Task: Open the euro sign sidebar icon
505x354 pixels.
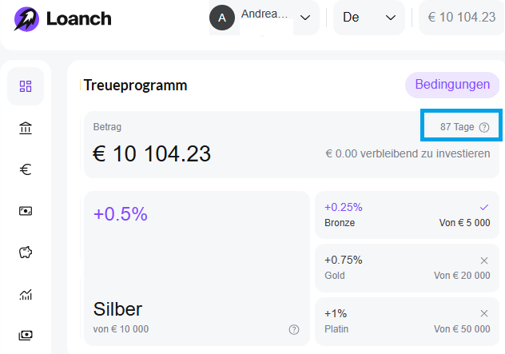Action: pyautogui.click(x=26, y=169)
